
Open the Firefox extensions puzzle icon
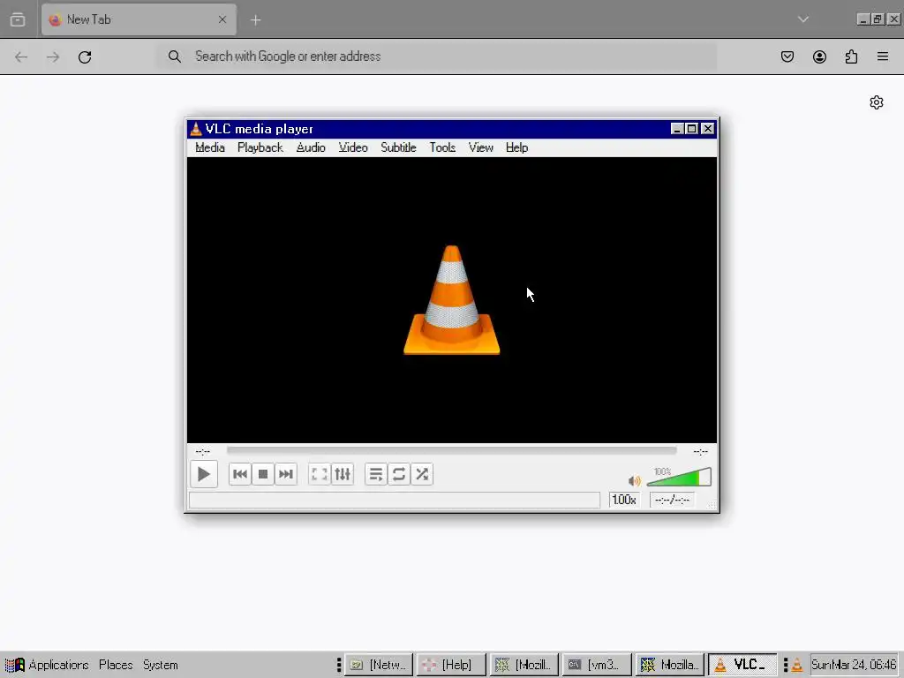click(x=851, y=56)
